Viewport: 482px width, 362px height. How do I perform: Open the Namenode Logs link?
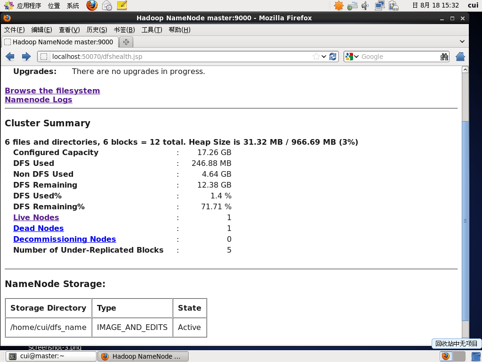point(39,100)
